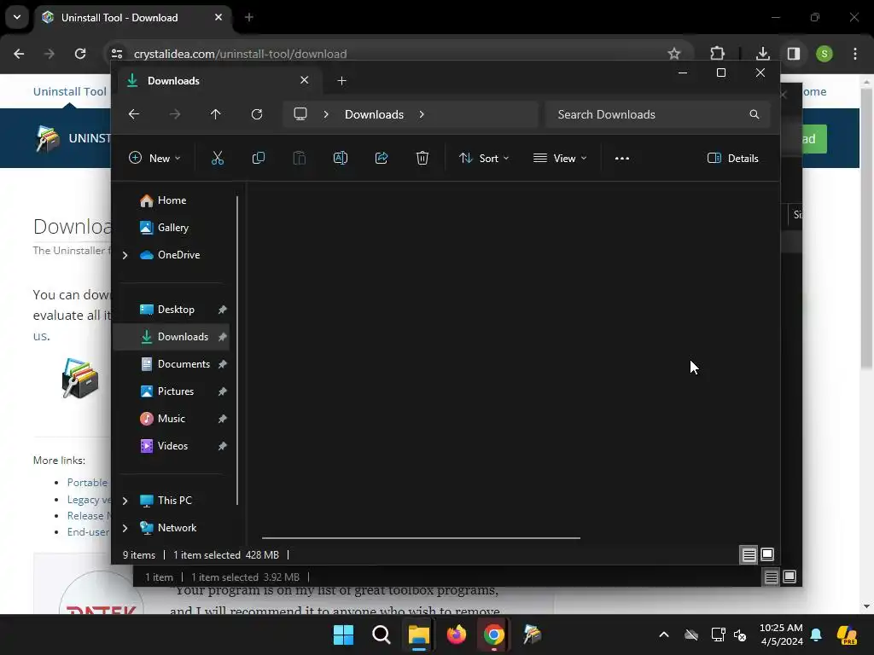
Task: Click the horizontal scrollbar in file list
Action: pyautogui.click(x=421, y=538)
